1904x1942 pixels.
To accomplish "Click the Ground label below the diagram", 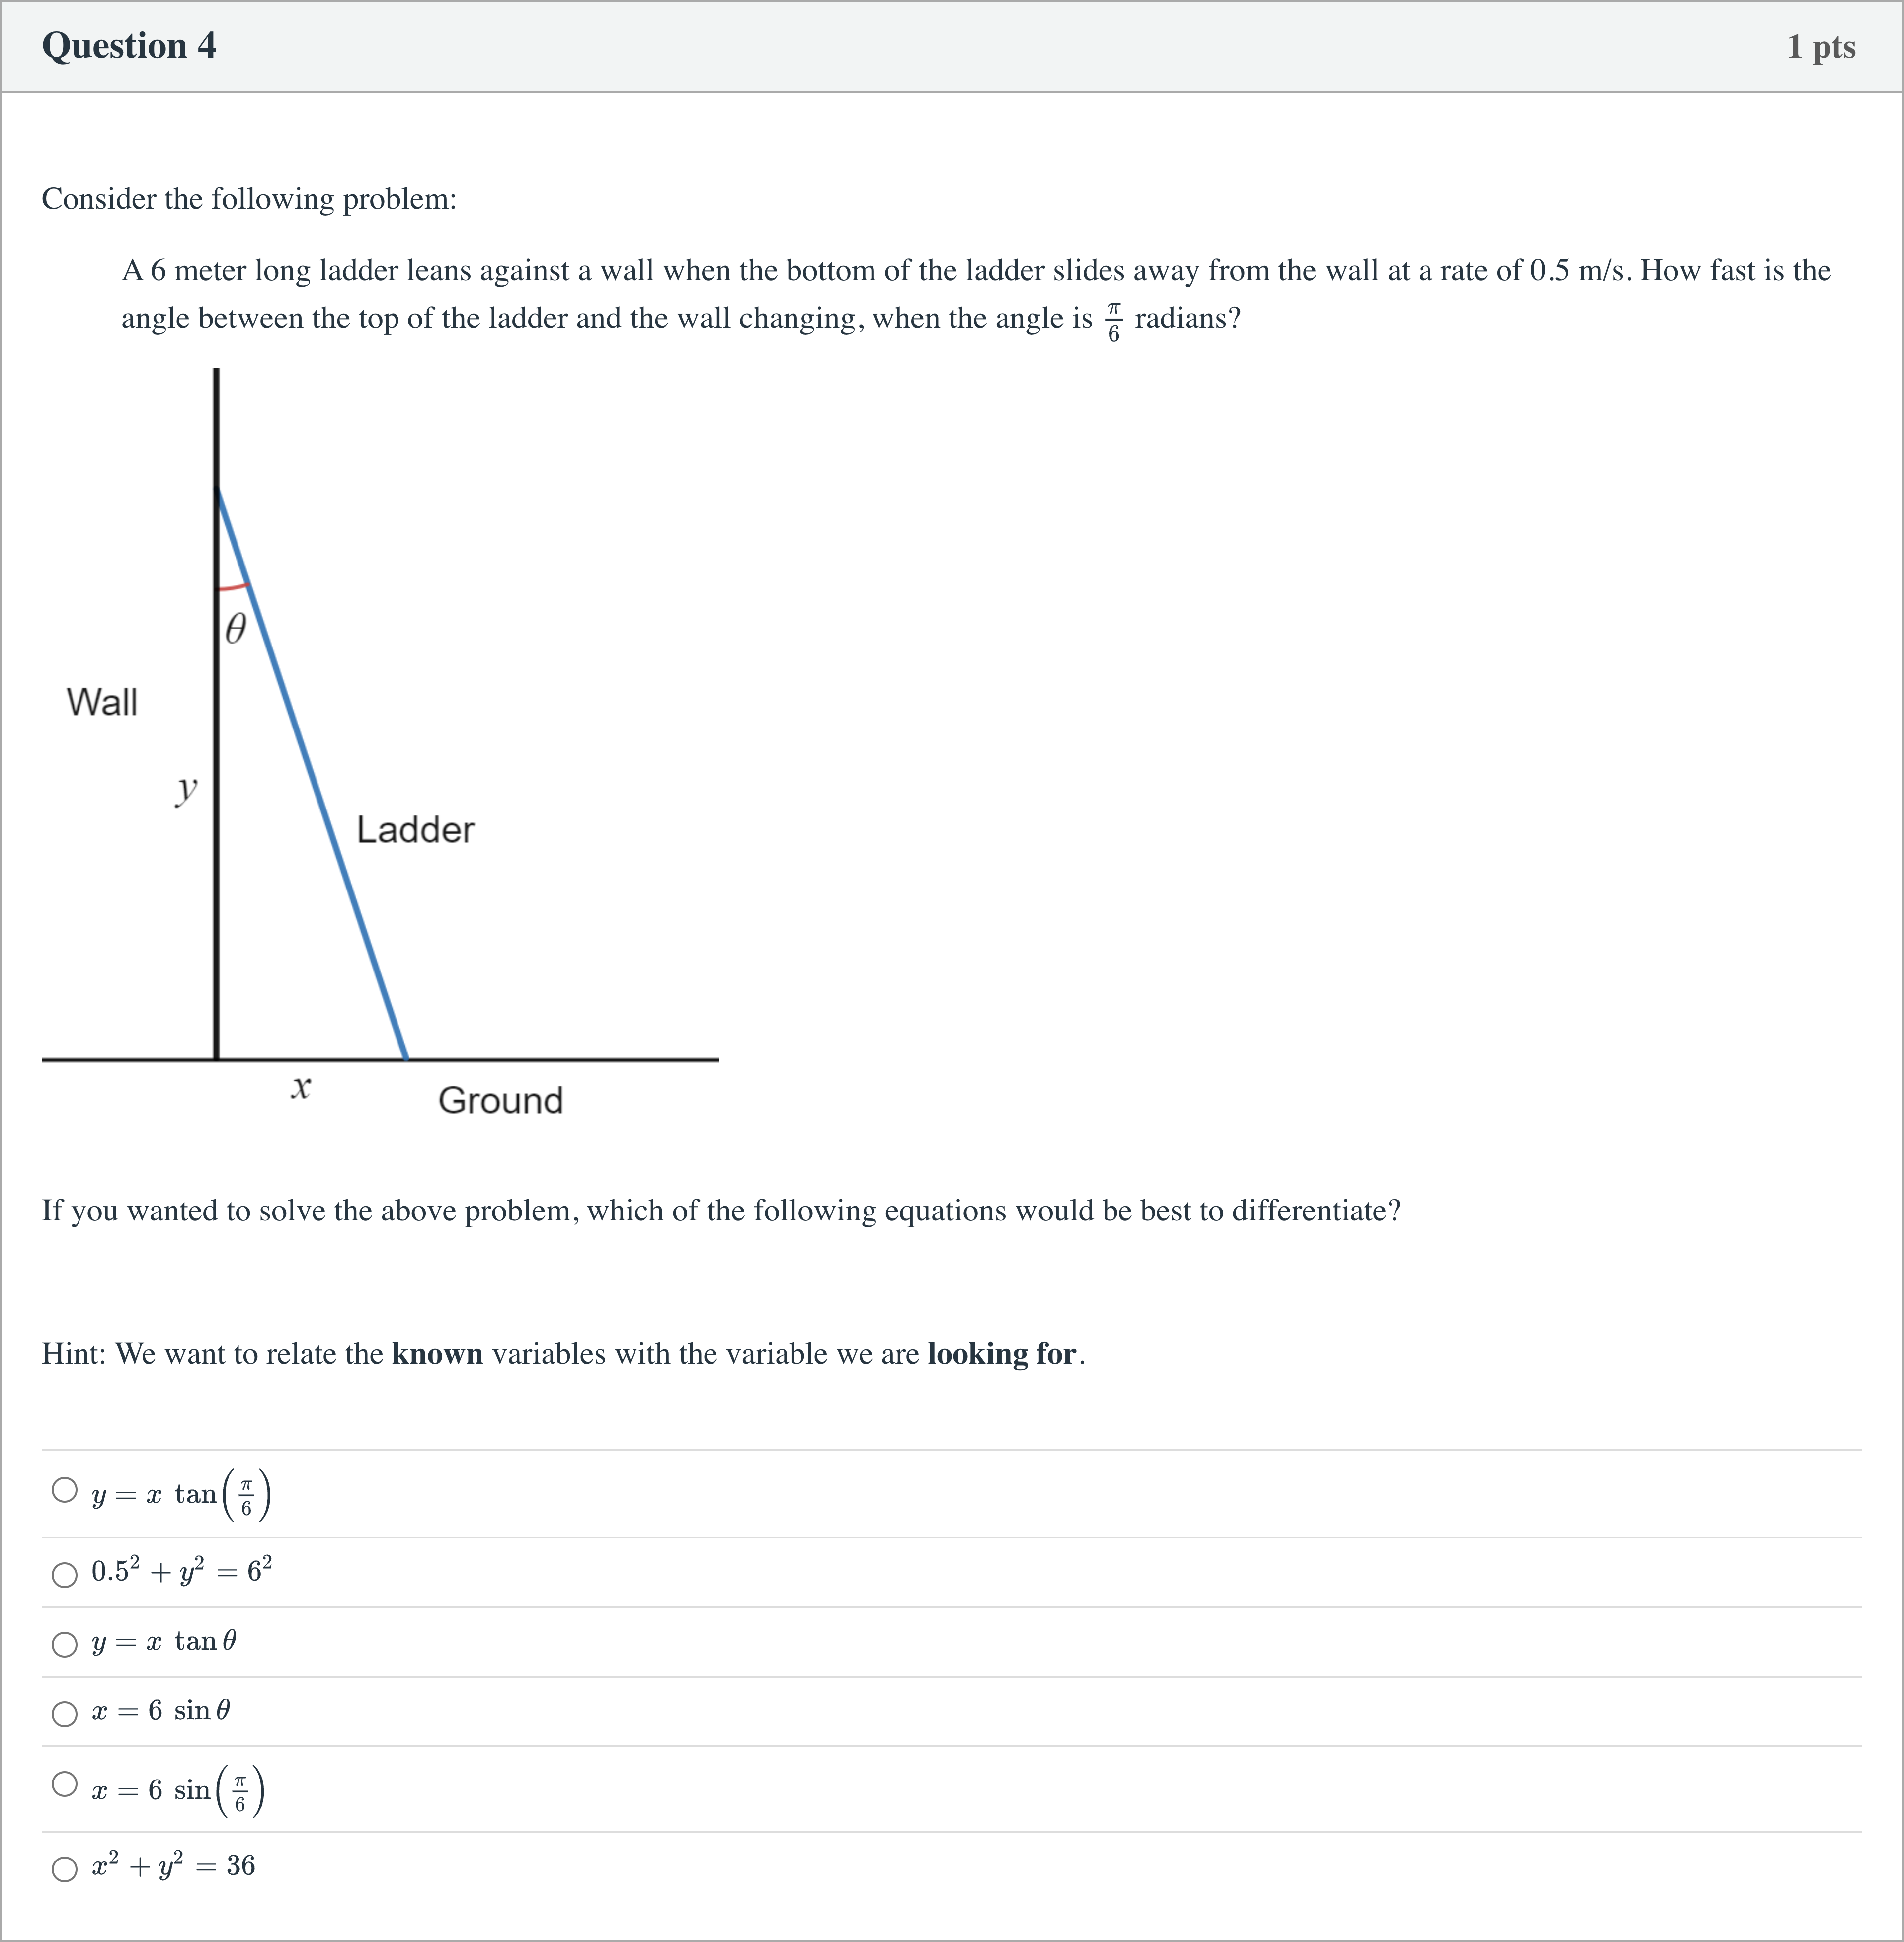I will click(501, 1101).
